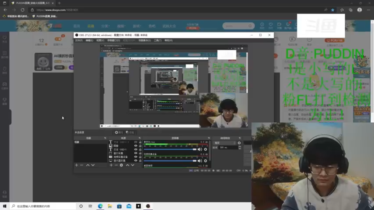Click the audio mixer vertical scrollbar
The width and height of the screenshot is (374, 210).
pos(209,150)
